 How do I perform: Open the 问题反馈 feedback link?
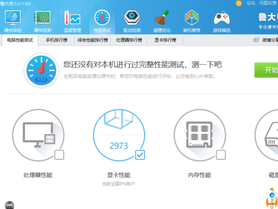(268, 3)
